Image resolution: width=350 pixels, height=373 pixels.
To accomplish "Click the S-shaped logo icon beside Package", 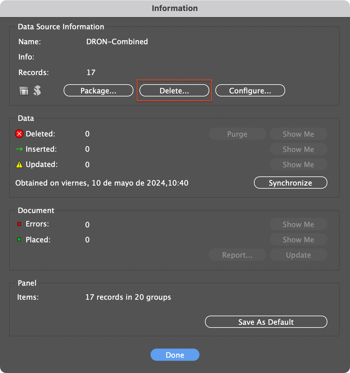I will click(37, 91).
